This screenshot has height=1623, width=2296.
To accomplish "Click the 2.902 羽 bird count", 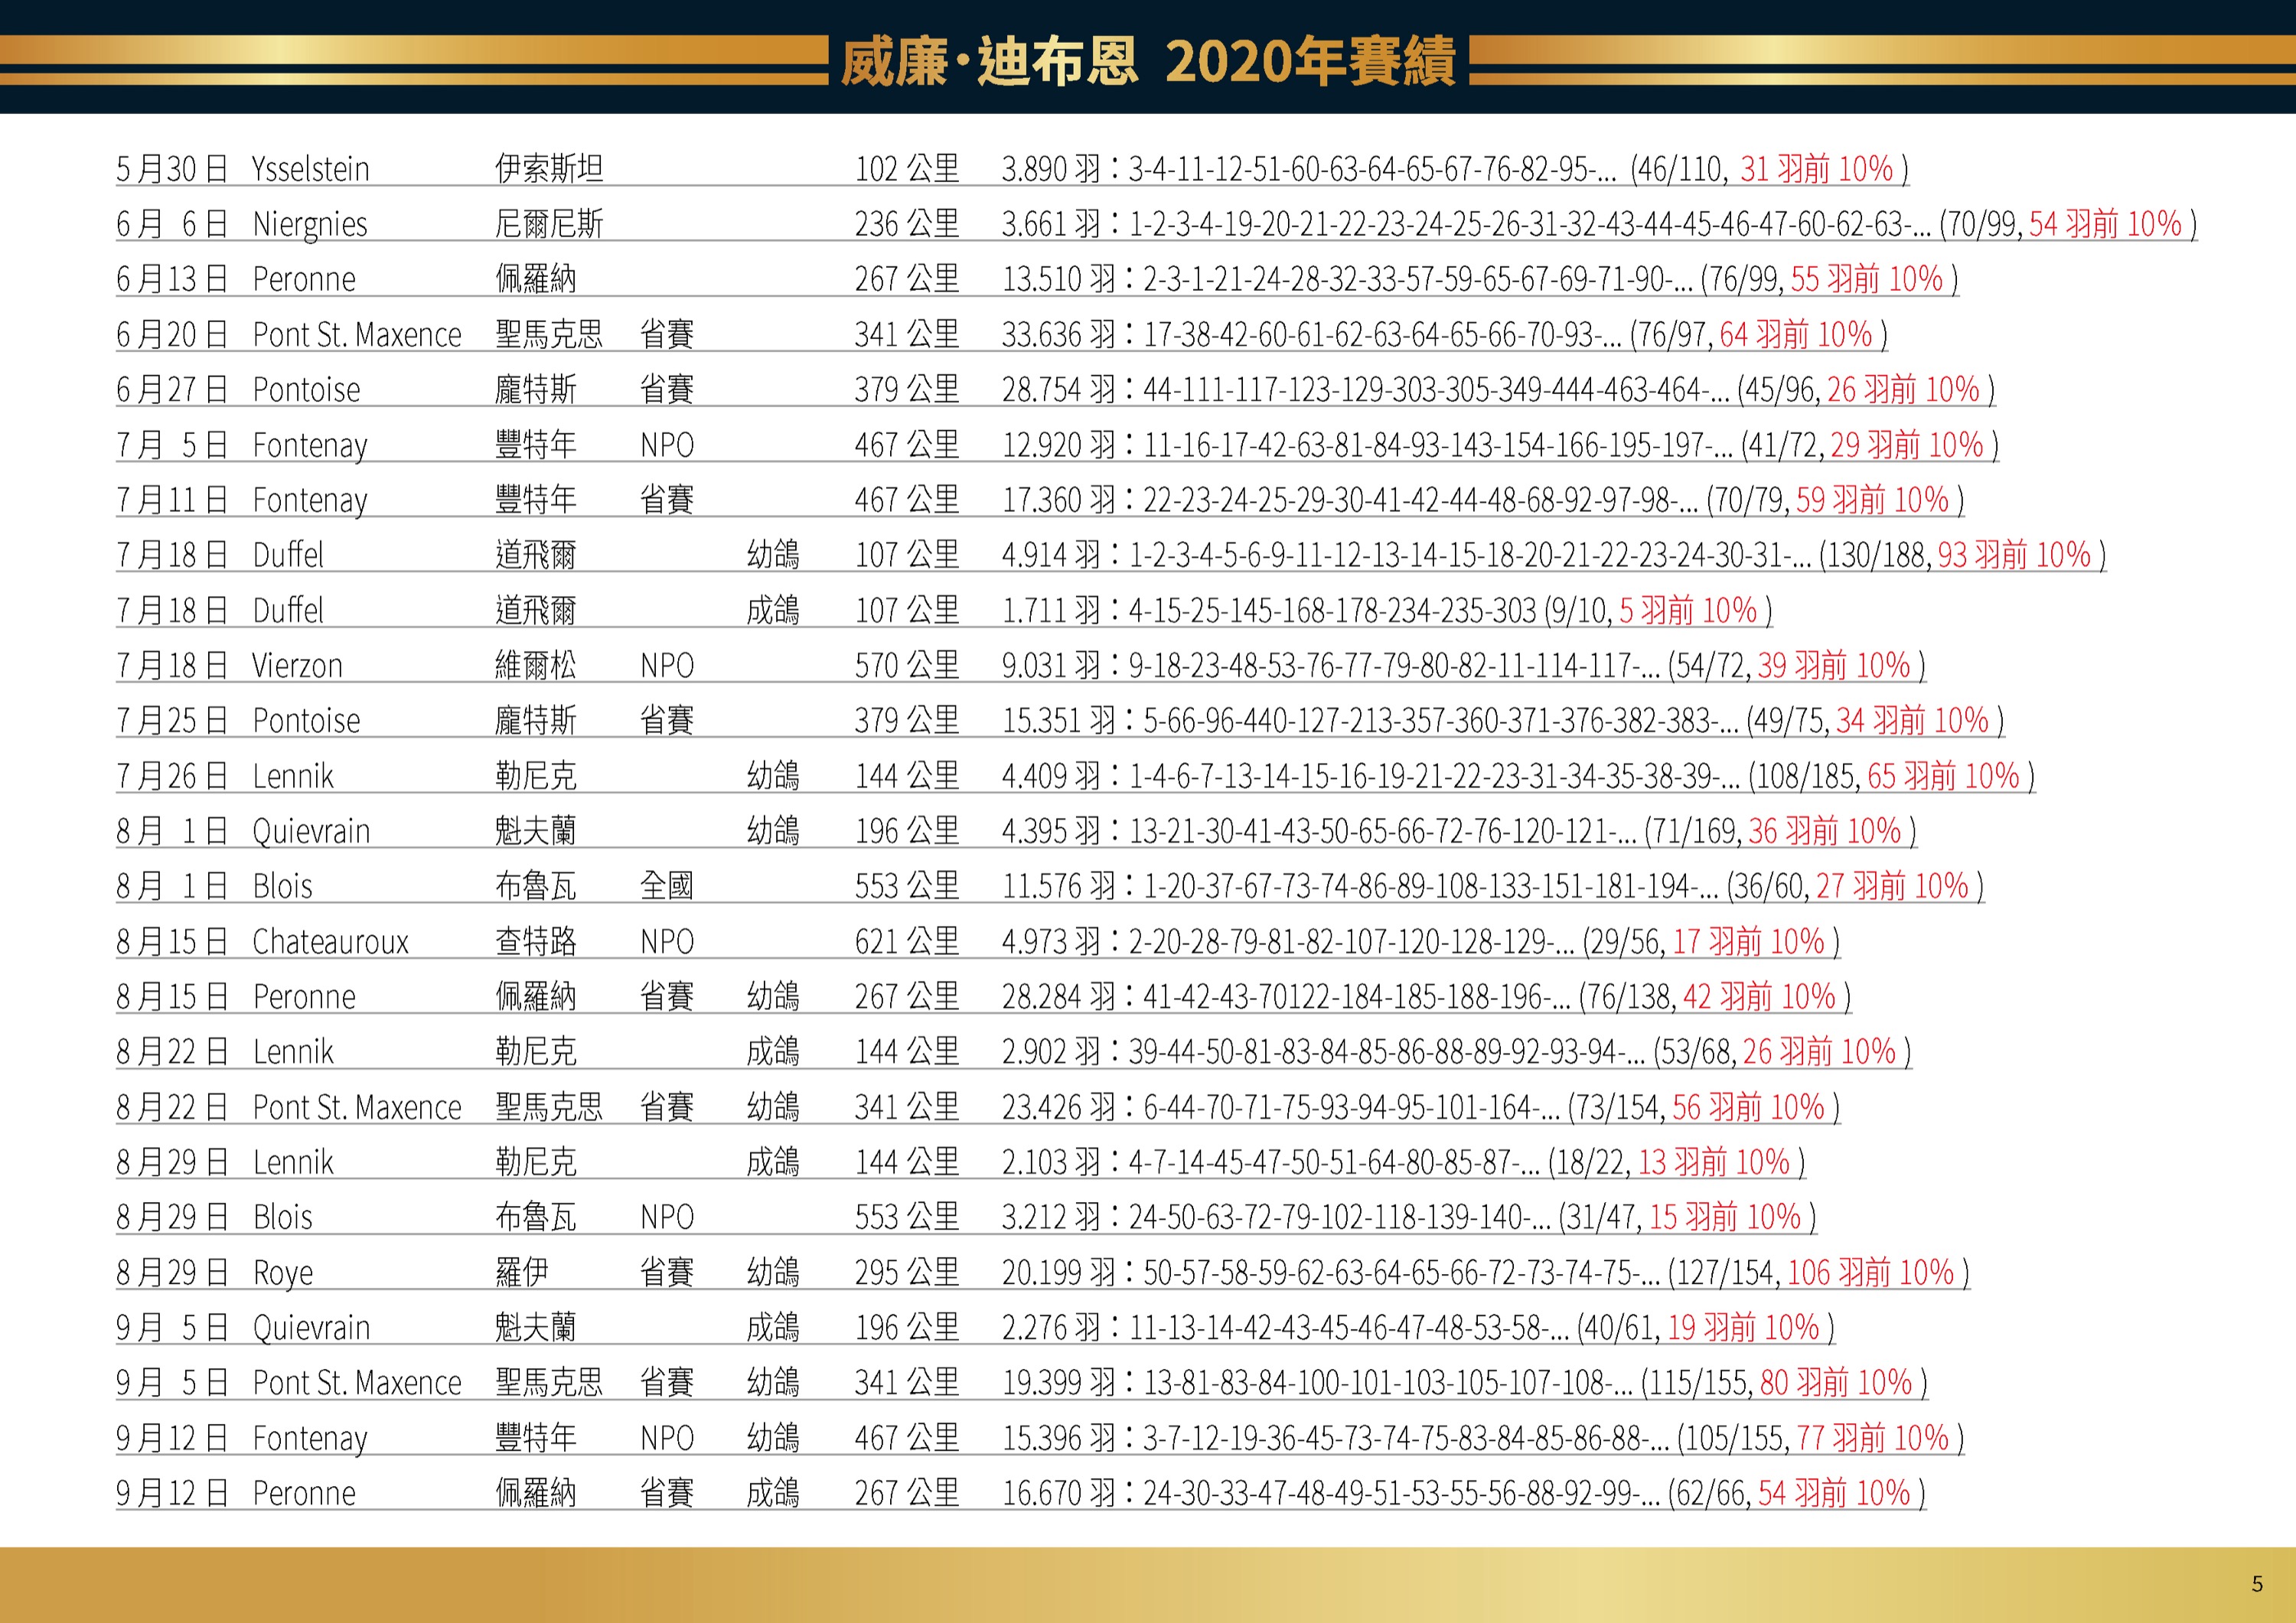I will point(1052,1052).
